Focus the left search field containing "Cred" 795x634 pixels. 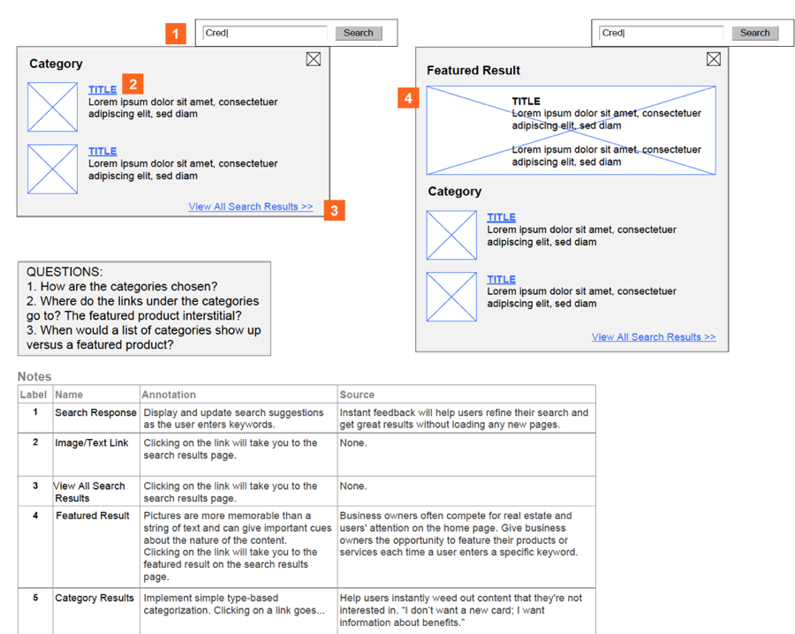(265, 34)
